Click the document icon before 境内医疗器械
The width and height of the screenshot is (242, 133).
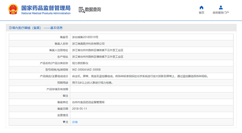(x=10, y=28)
